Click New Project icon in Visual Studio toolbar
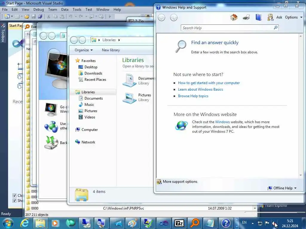The width and height of the screenshot is (306, 229). pos(7,17)
